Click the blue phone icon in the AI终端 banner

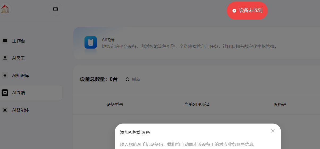tap(91, 43)
